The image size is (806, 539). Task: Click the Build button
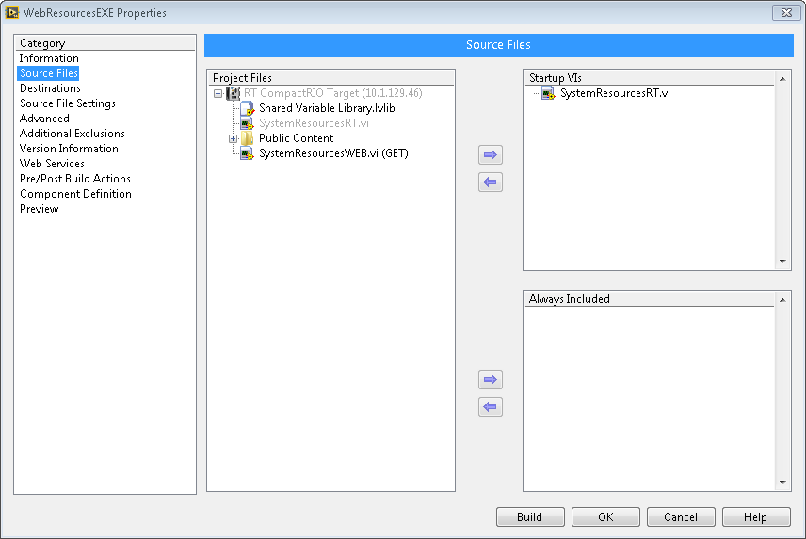click(x=530, y=517)
